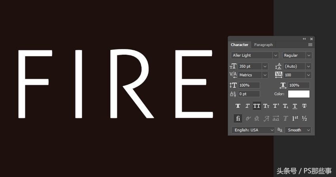The image size is (336, 177).
Task: Click the Stylistic Alternates aa icon
Action: pos(276,118)
